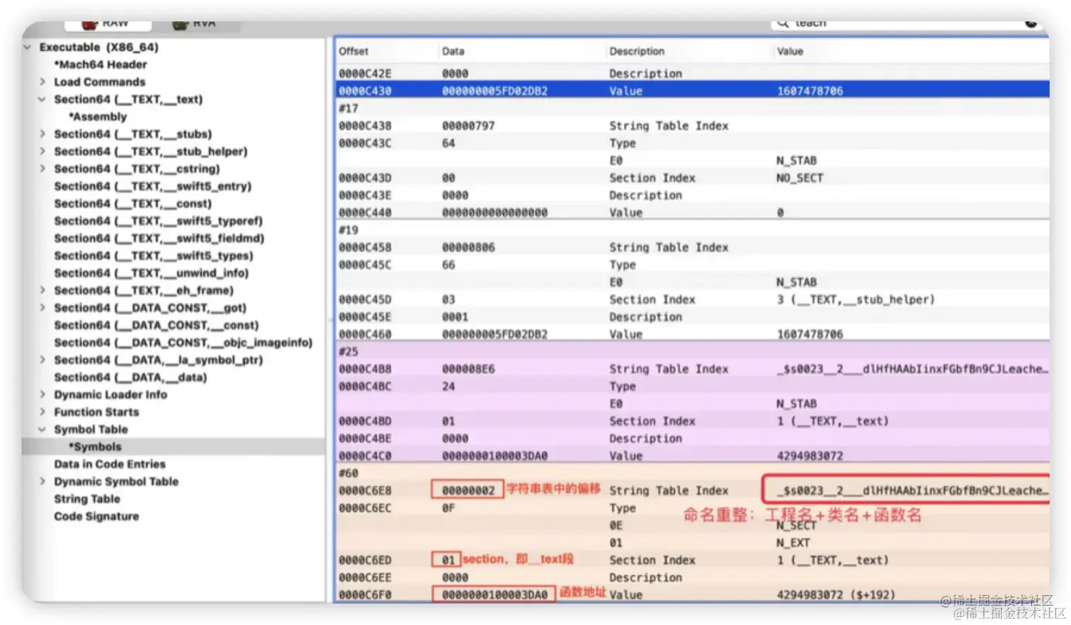Select the Function Starts label
This screenshot has width=1071, height=625.
tap(96, 412)
